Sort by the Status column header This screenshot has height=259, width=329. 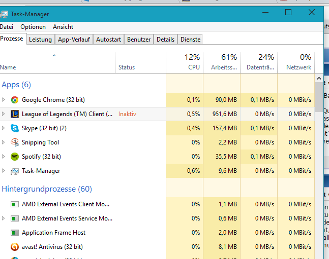[140, 63]
